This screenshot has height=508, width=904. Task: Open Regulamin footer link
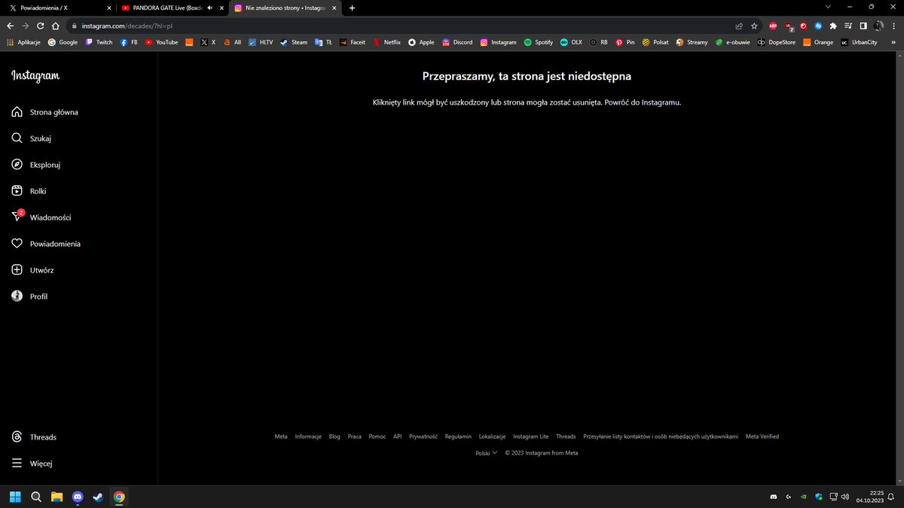[x=458, y=437]
